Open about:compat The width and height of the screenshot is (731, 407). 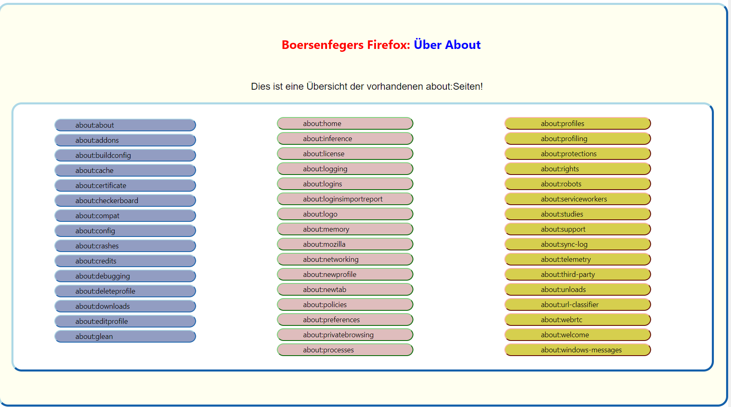[x=125, y=216]
